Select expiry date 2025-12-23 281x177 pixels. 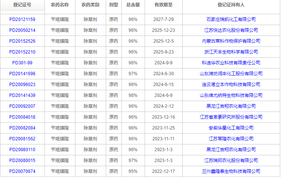(163, 30)
